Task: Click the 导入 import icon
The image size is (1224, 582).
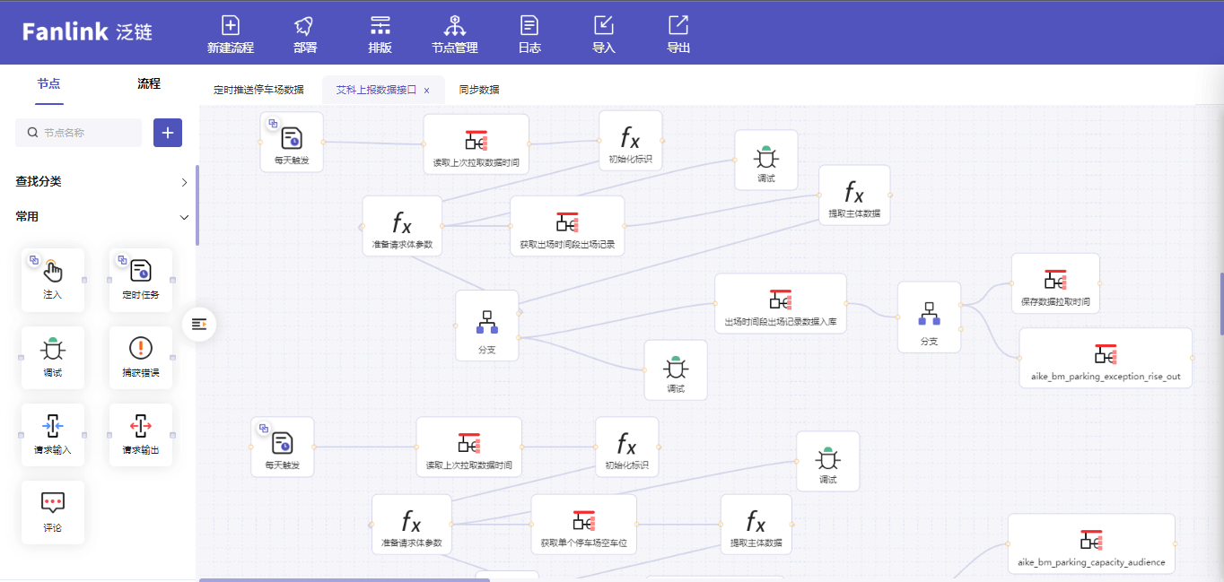Action: 604,27
